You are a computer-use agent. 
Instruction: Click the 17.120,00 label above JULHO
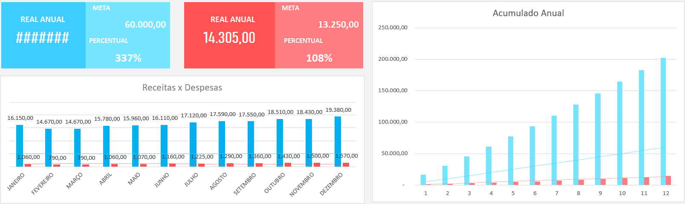point(194,116)
